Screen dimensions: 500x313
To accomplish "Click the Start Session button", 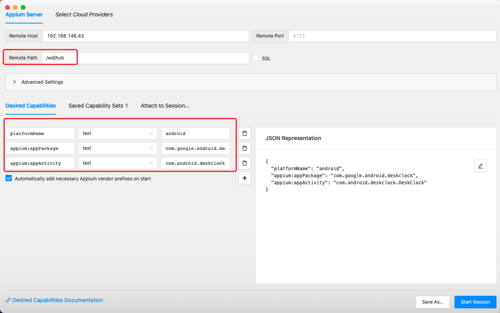I will (475, 302).
